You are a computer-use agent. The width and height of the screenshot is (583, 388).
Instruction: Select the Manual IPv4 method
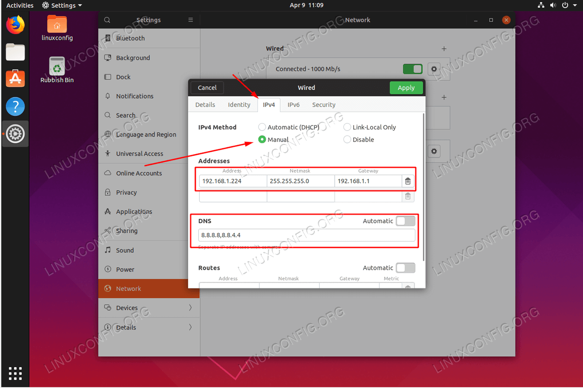[262, 140]
